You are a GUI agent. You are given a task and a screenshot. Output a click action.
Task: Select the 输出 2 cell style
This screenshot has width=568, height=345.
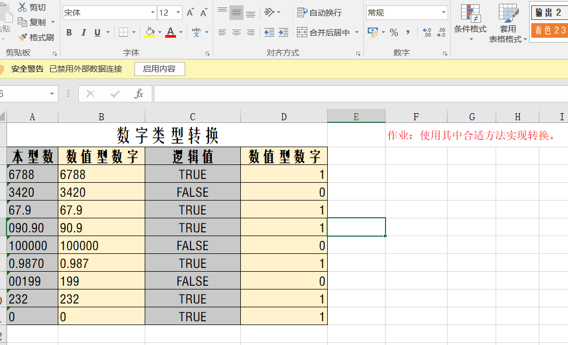tap(549, 12)
